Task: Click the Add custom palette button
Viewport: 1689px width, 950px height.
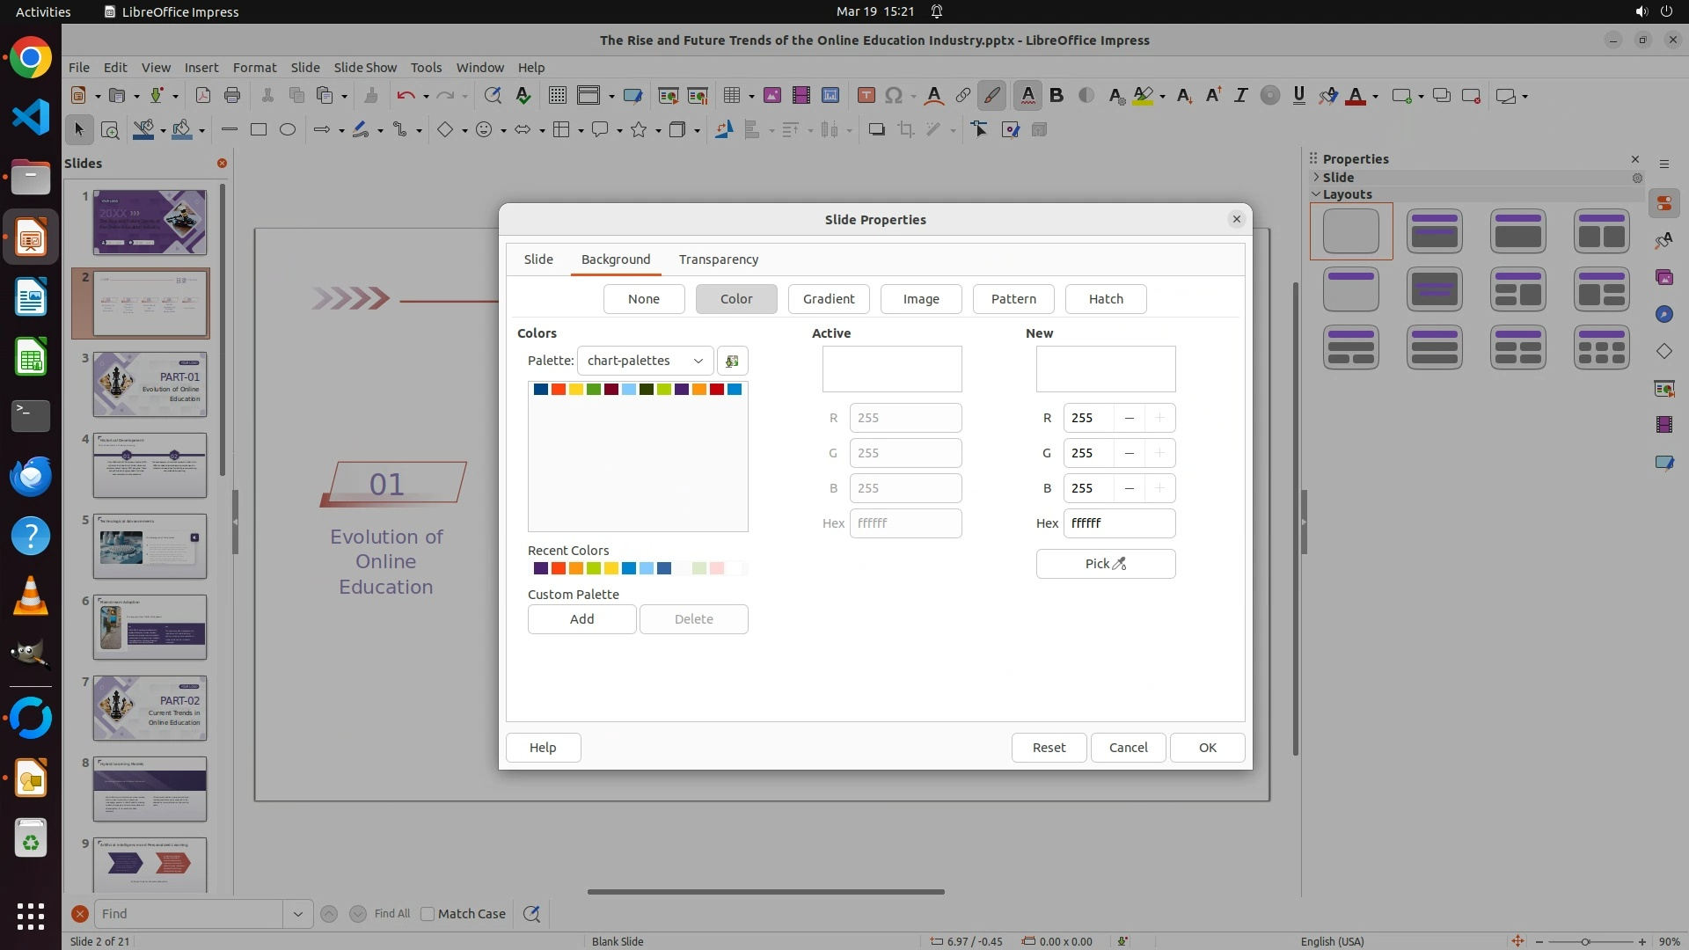Action: click(581, 619)
